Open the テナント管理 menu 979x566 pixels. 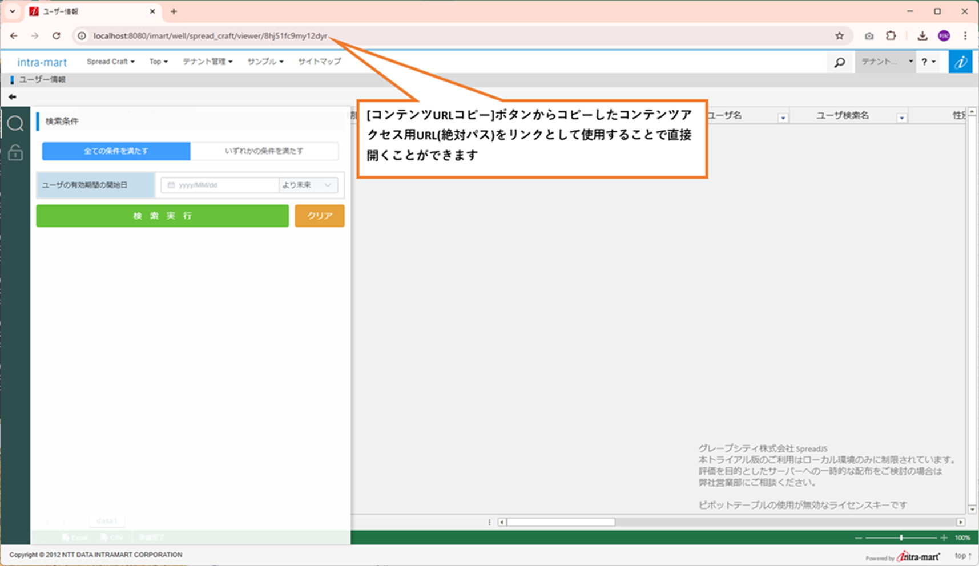point(207,62)
